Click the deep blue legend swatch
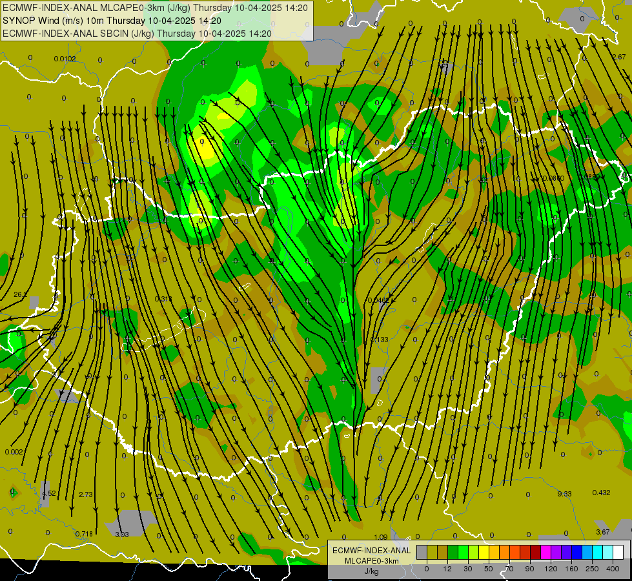 pyautogui.click(x=577, y=552)
